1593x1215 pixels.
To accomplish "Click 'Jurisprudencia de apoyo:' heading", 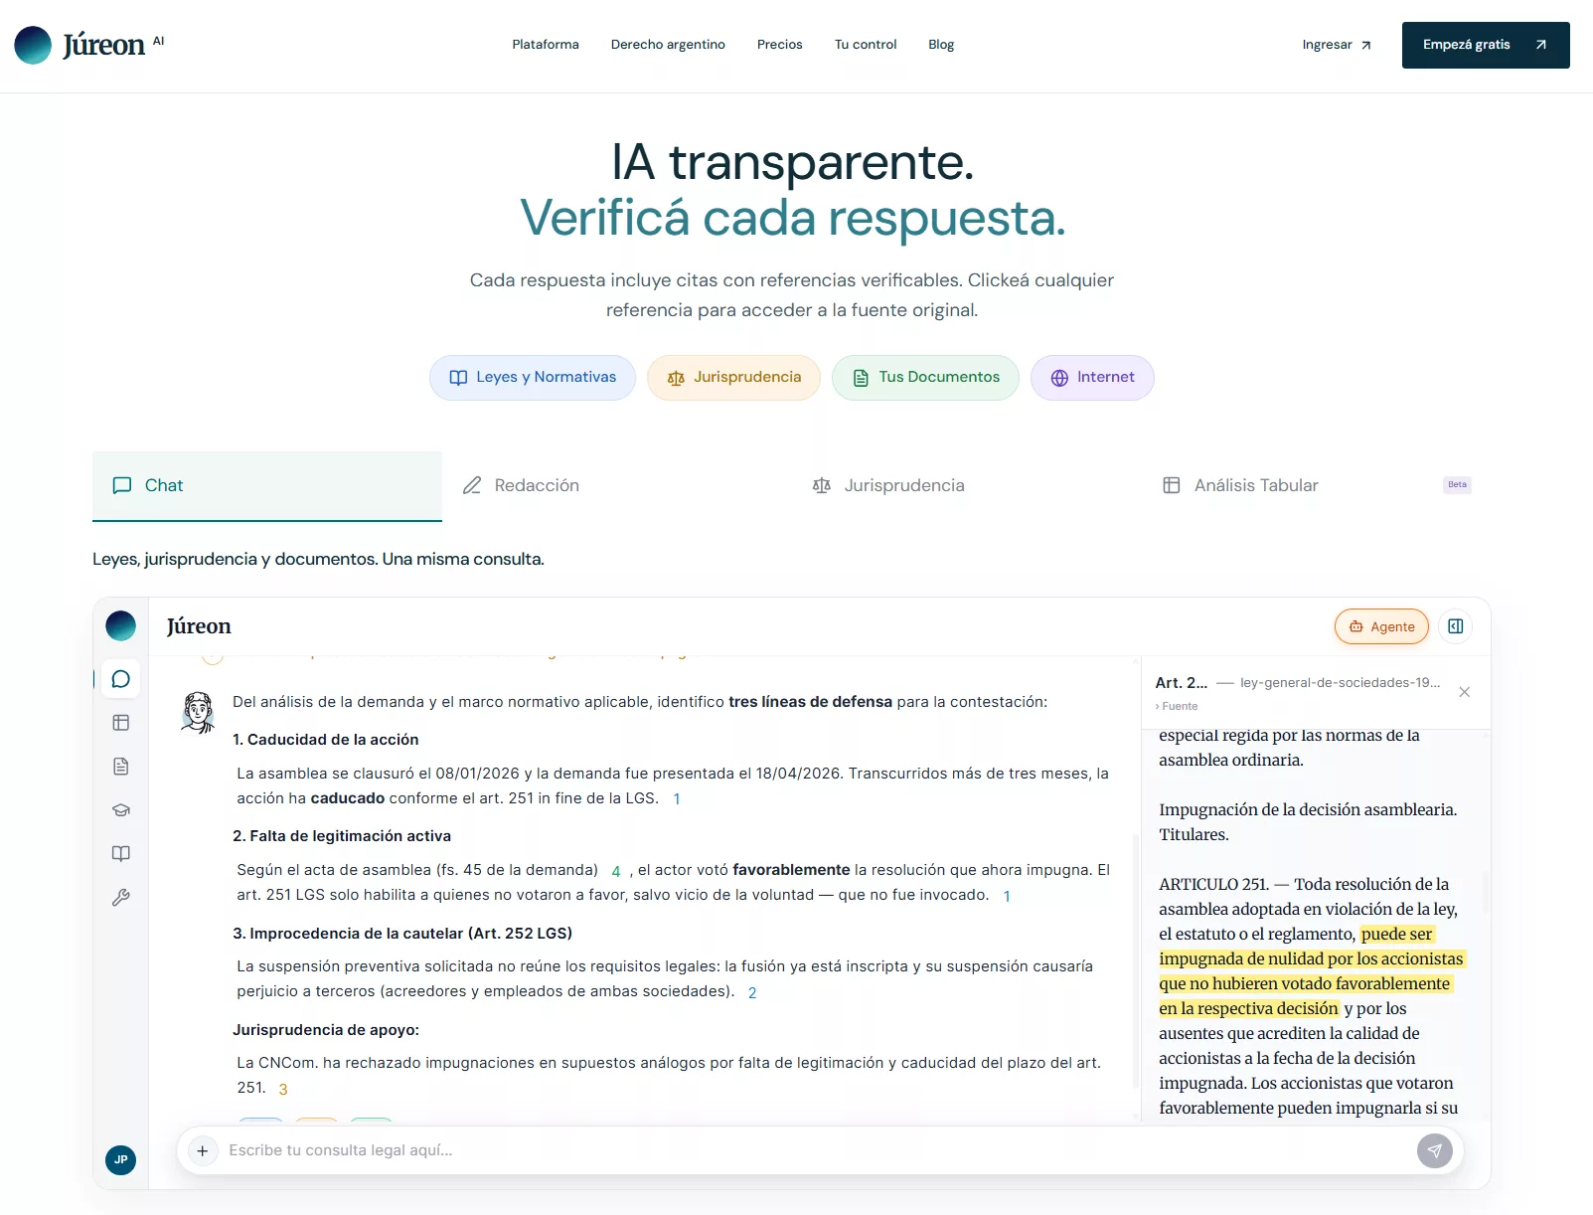I will coord(326,1030).
